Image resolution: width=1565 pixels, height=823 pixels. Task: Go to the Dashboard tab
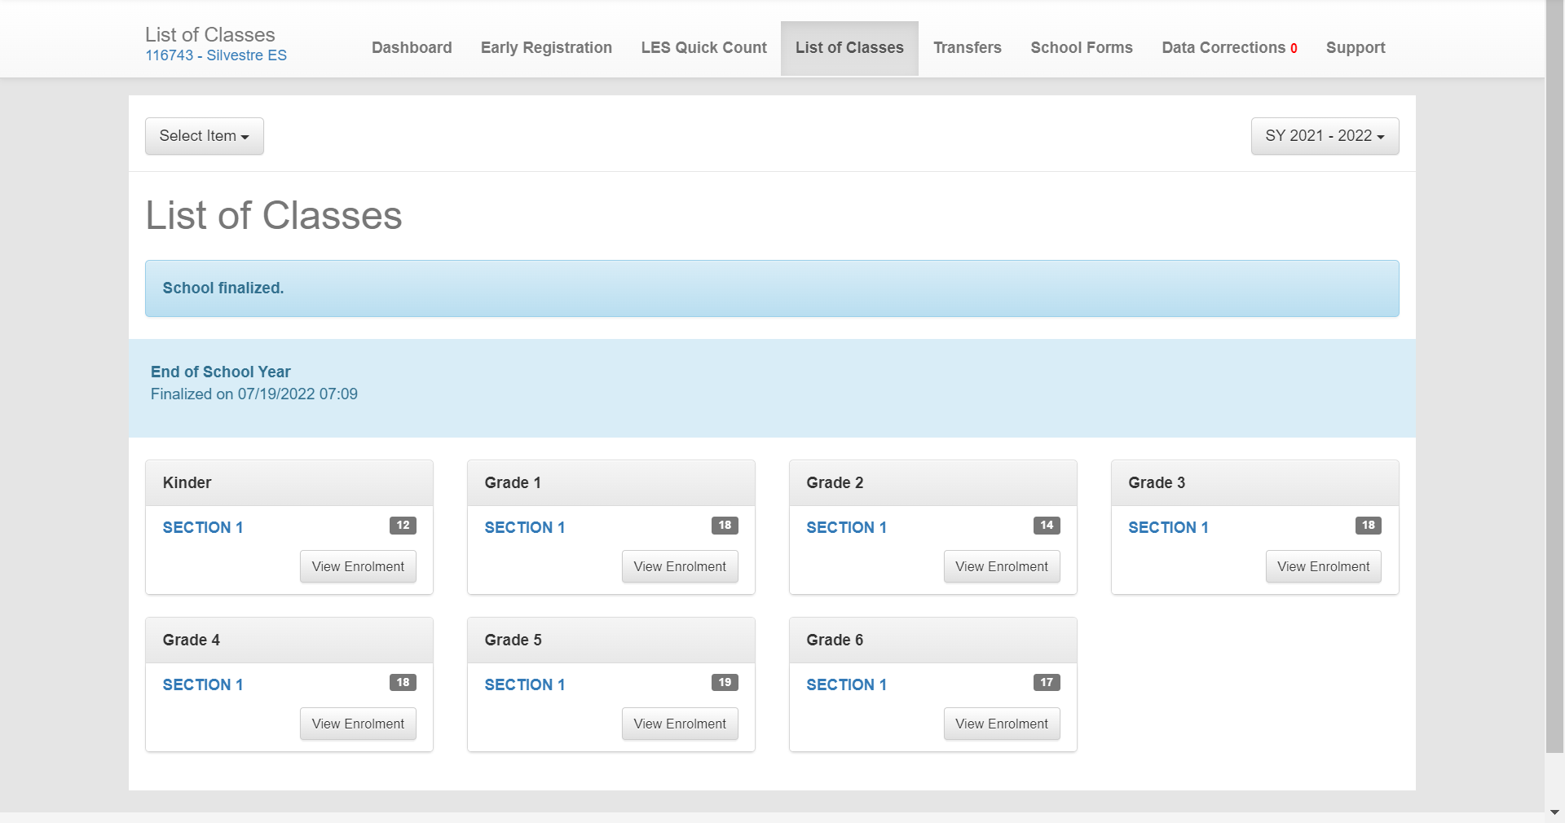pyautogui.click(x=412, y=48)
